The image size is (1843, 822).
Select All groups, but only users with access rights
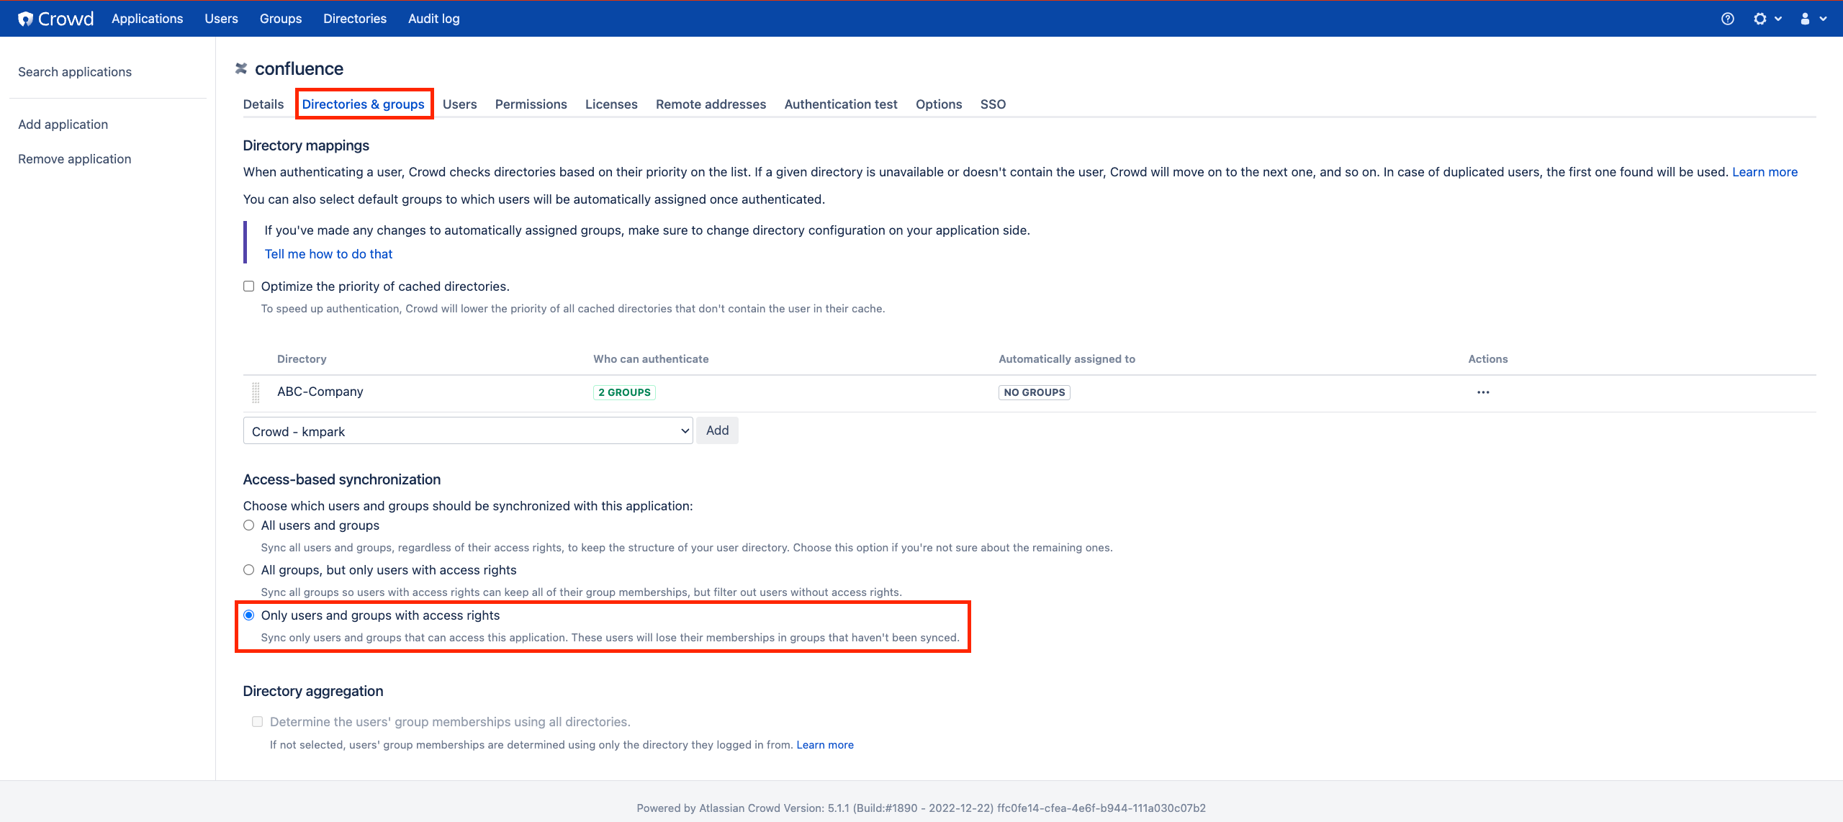[x=249, y=570]
